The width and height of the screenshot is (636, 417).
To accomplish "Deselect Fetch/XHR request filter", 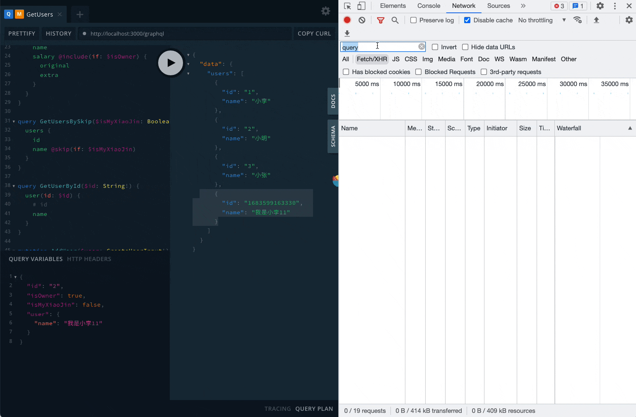I will click(x=372, y=59).
